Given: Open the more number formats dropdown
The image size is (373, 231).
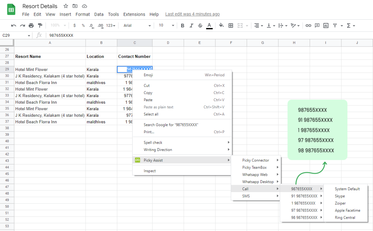Looking at the screenshot, I should point(111,25).
